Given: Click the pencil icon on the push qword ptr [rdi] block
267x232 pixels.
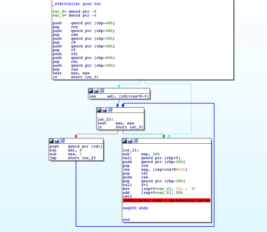Looking at the screenshot, I should point(57,141).
